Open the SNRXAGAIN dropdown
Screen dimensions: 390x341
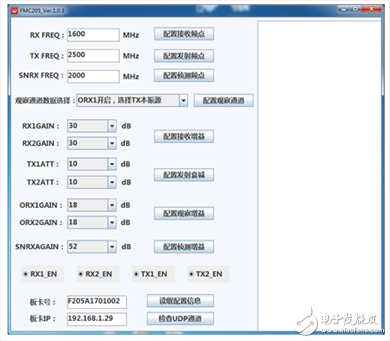coord(92,247)
